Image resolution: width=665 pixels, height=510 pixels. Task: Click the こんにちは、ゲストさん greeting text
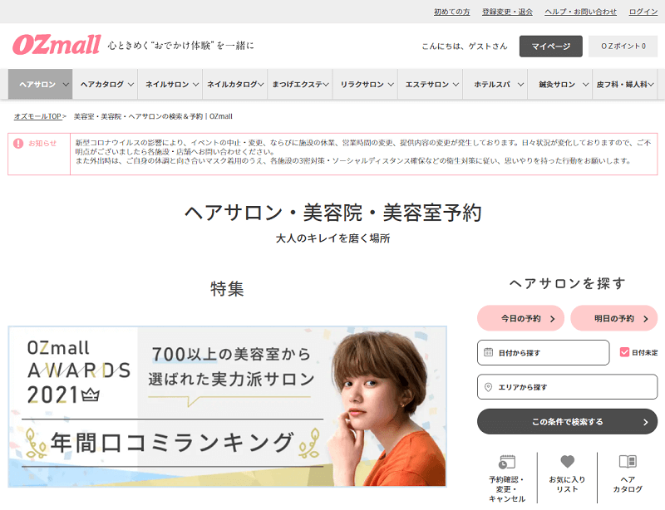click(x=465, y=47)
